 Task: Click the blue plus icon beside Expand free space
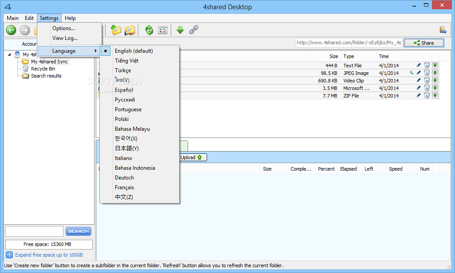(x=9, y=255)
